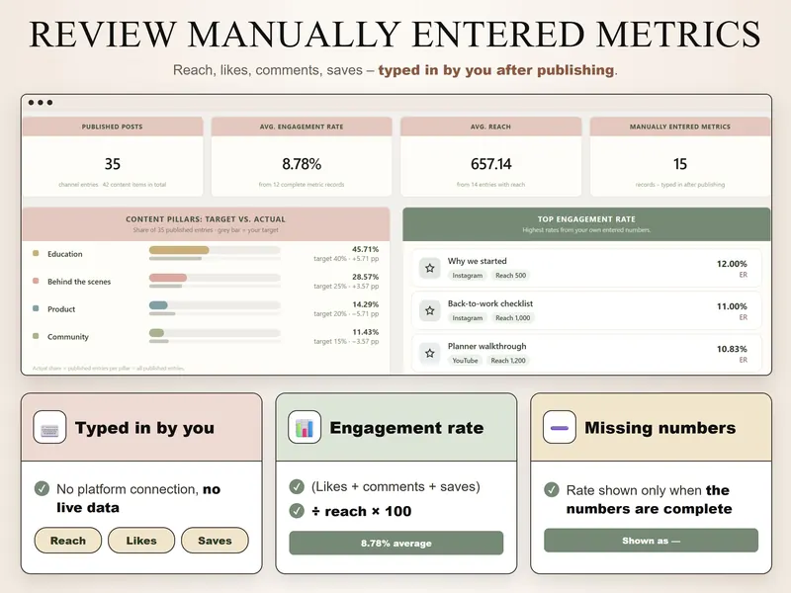The width and height of the screenshot is (791, 593).
Task: Select the Top Engagement Rate header
Action: pos(586,224)
